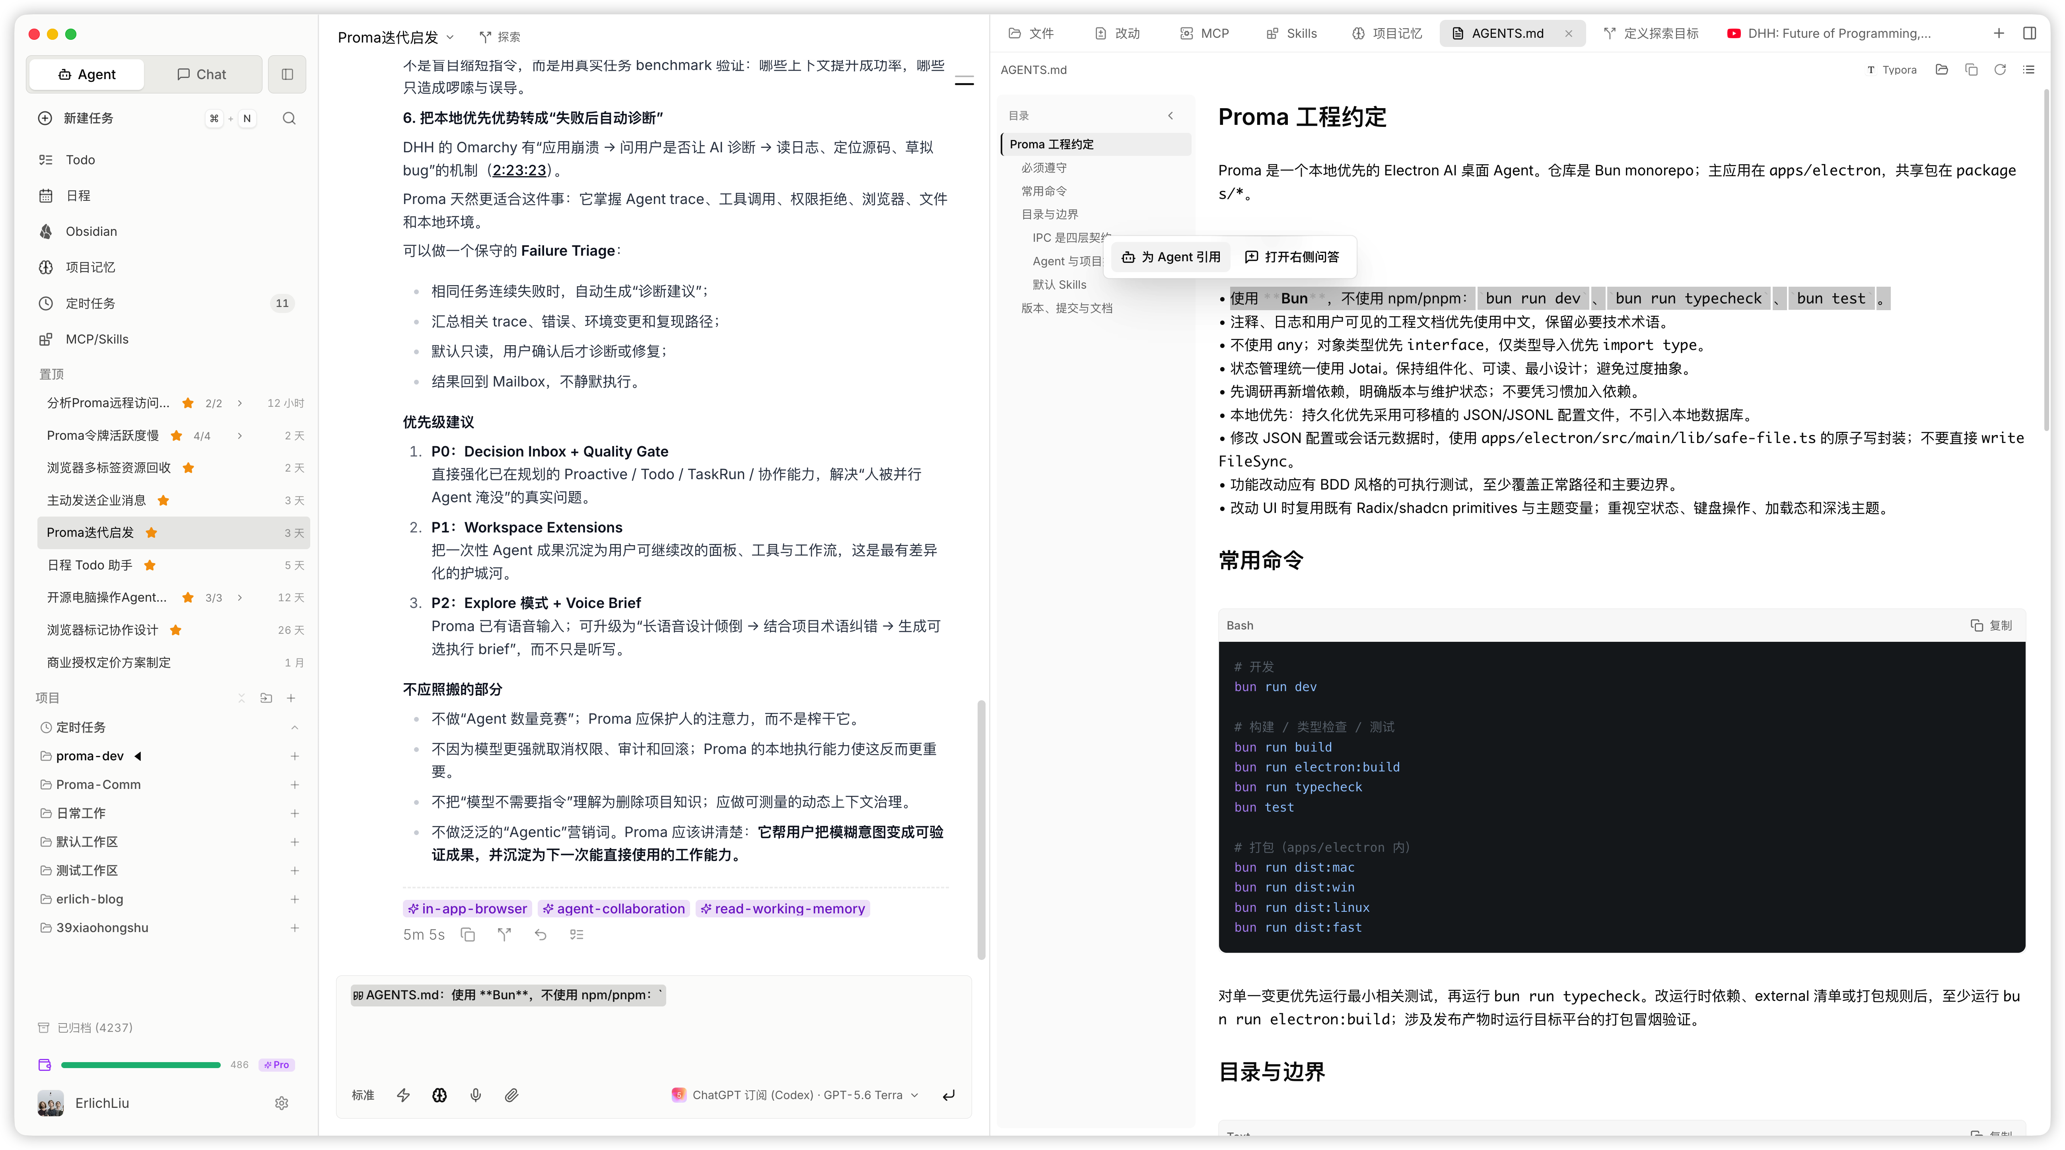Toggle the star on 浏览器多标签资源回收
Viewport: 2065px width, 1150px height.
(189, 468)
